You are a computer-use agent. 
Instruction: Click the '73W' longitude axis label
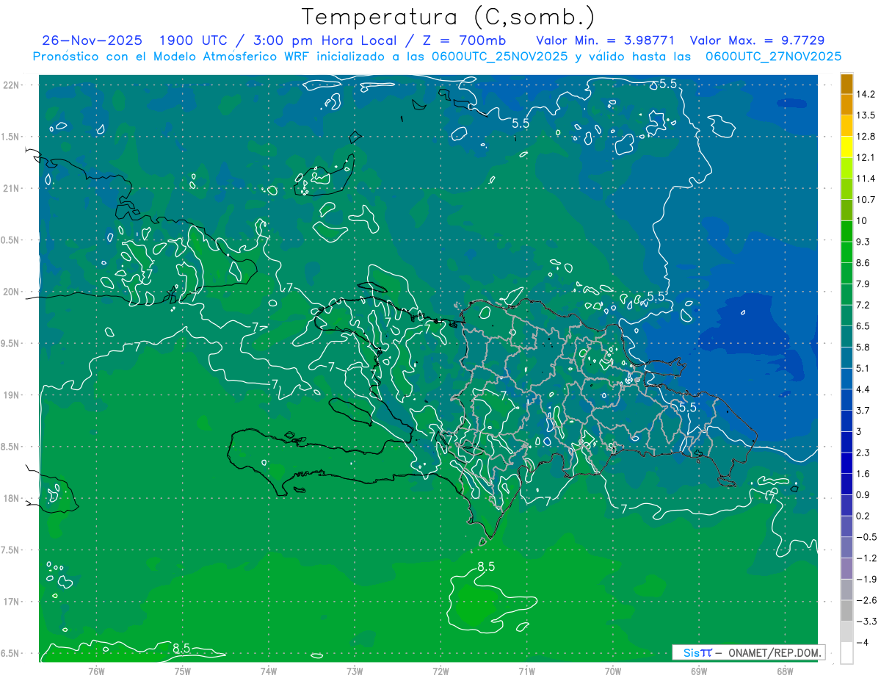pyautogui.click(x=355, y=671)
